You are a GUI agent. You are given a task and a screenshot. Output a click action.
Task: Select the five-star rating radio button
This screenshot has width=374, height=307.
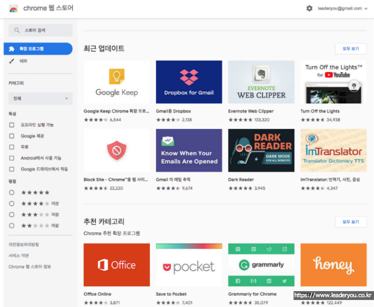(11, 193)
